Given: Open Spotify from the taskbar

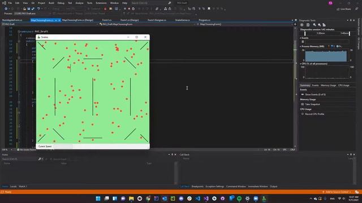Looking at the screenshot, I should point(239,198).
